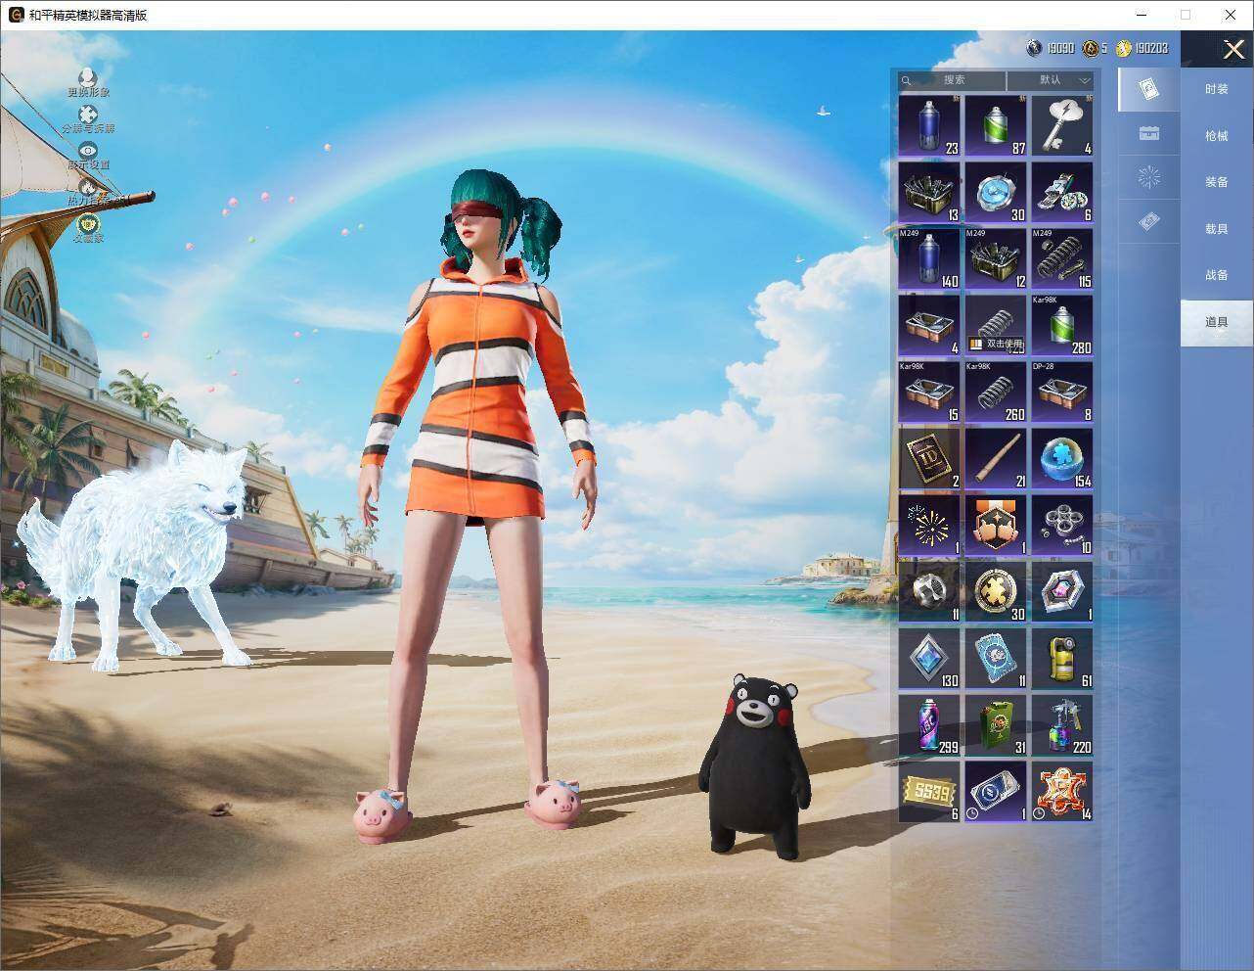The height and width of the screenshot is (971, 1254).
Task: Select the thumbs-up medal item
Action: click(996, 525)
